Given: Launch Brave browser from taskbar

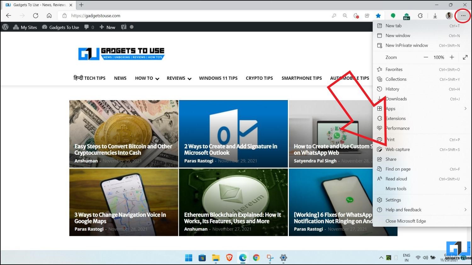Looking at the screenshot, I should tap(229, 258).
